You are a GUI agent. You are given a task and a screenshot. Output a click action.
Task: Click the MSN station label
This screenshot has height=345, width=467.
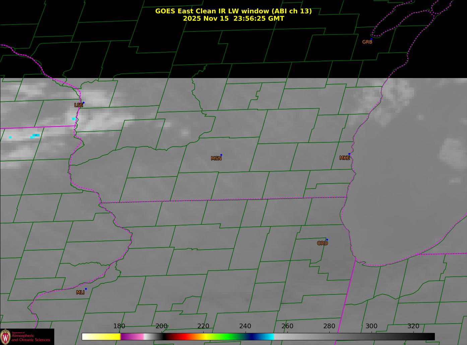(216, 158)
